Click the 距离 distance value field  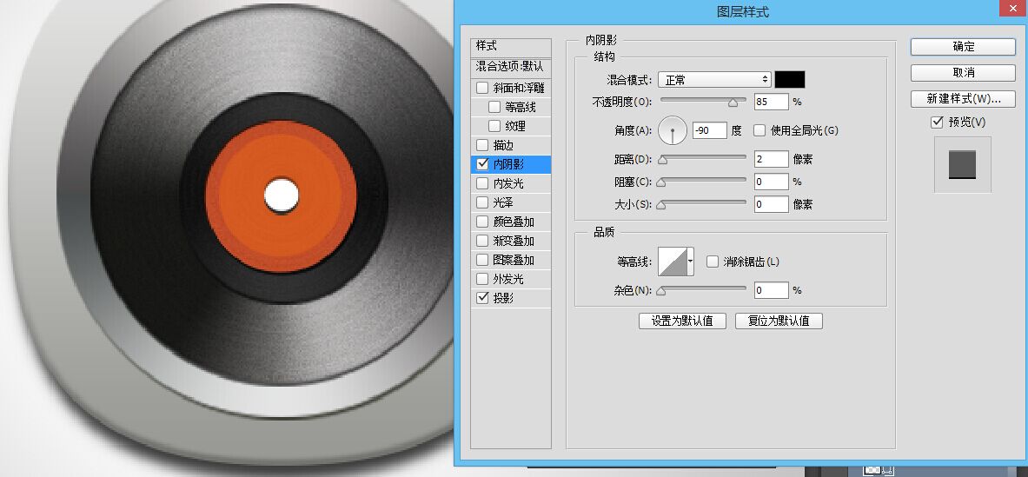(x=771, y=159)
